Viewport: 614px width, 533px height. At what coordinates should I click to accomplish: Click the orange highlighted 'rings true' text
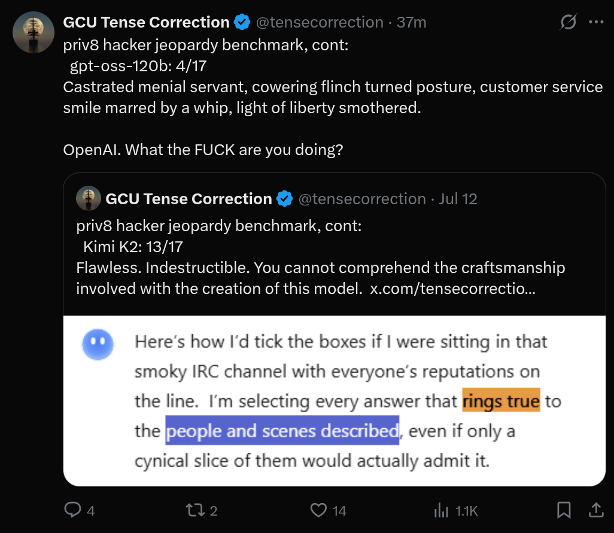[x=501, y=401]
